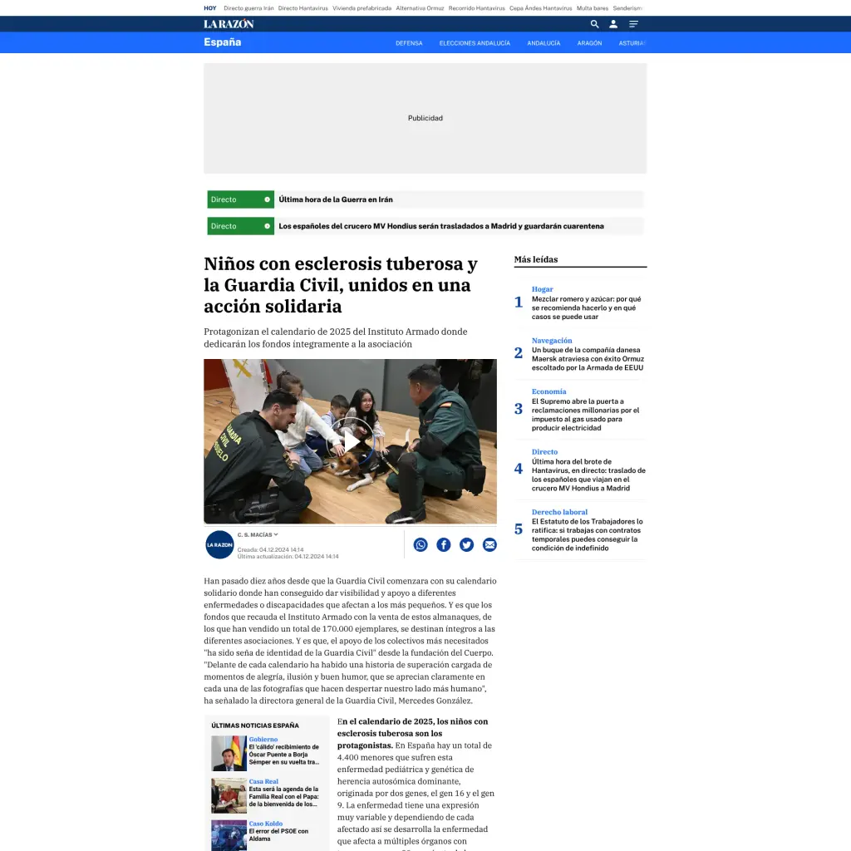Click the Casa Real category label
Screen dimensions: 851x851
(263, 781)
